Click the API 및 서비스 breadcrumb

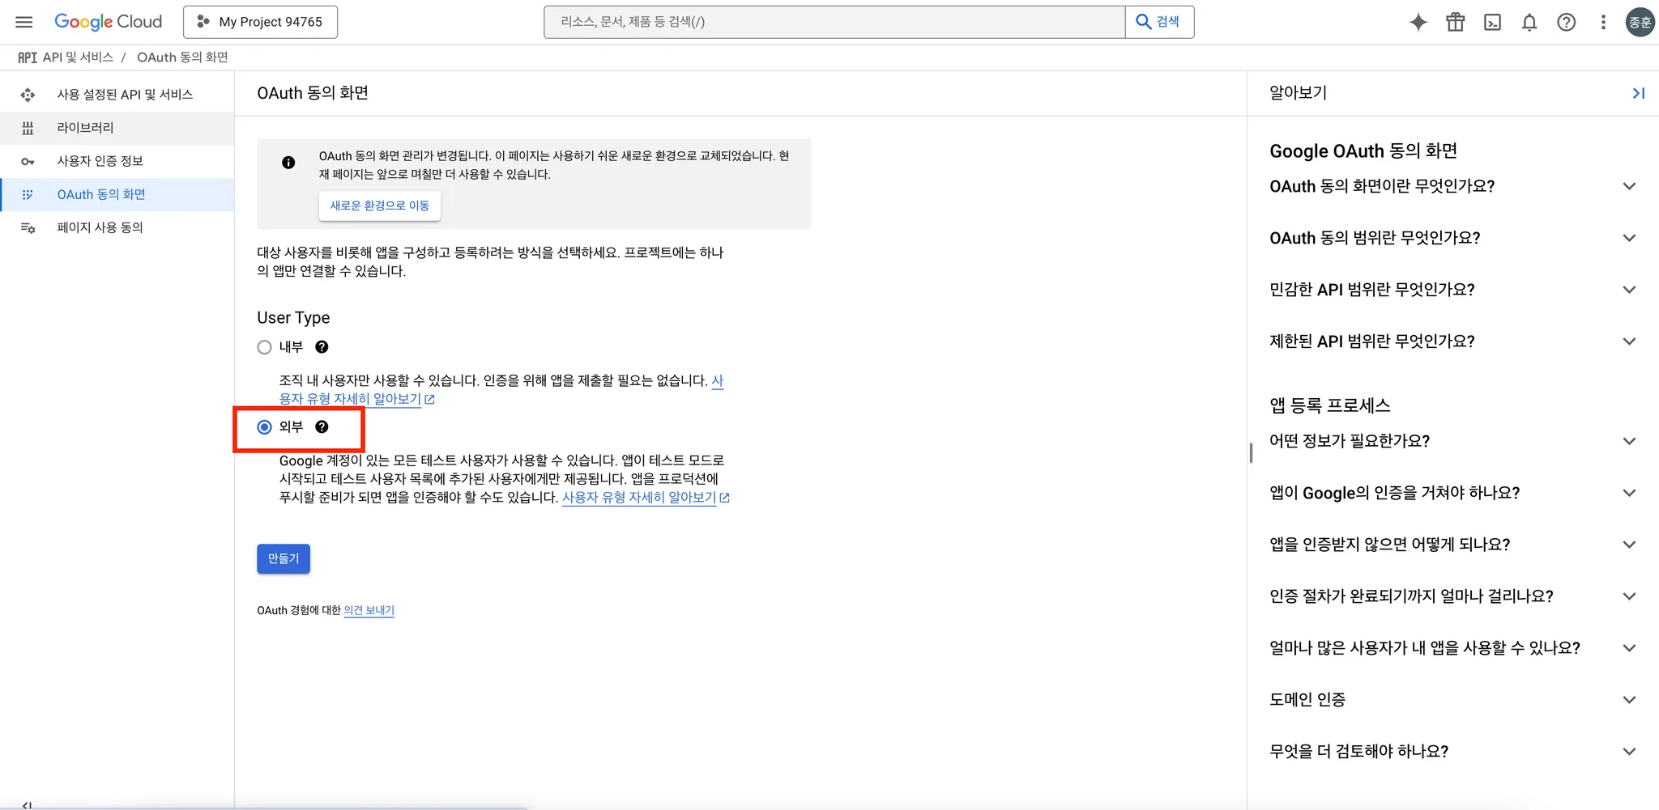(78, 57)
